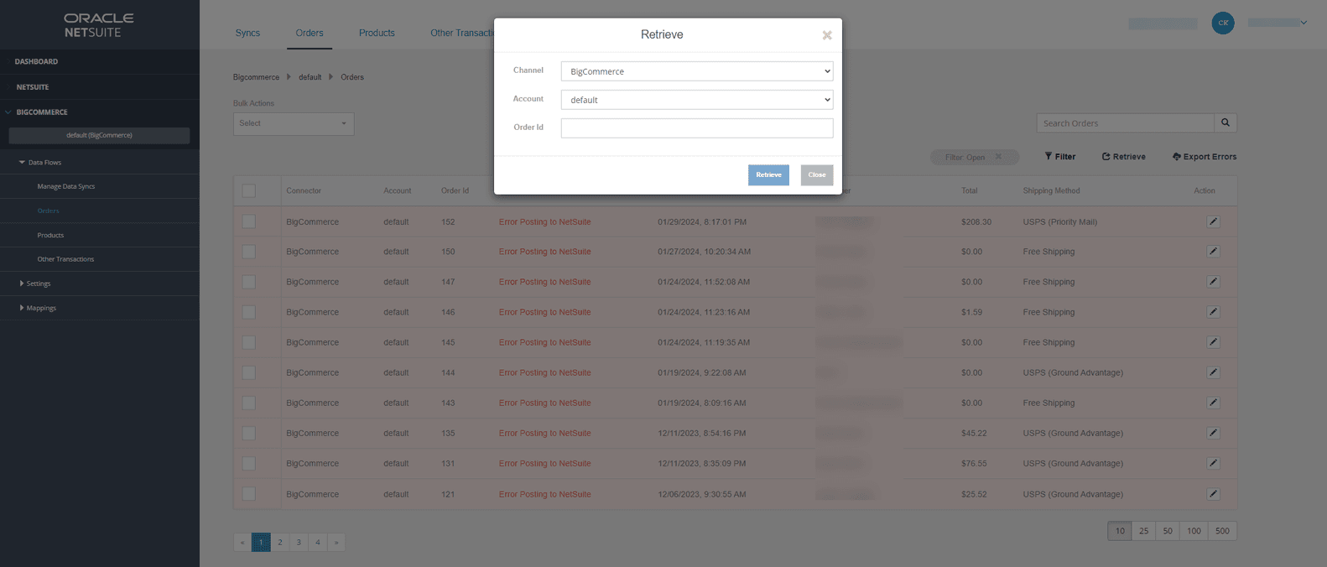Go to next page arrow

[x=336, y=542]
